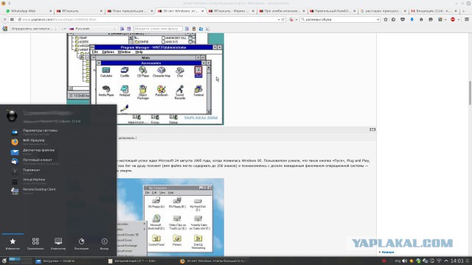Click the search field containing размеры обуви

coord(339,20)
